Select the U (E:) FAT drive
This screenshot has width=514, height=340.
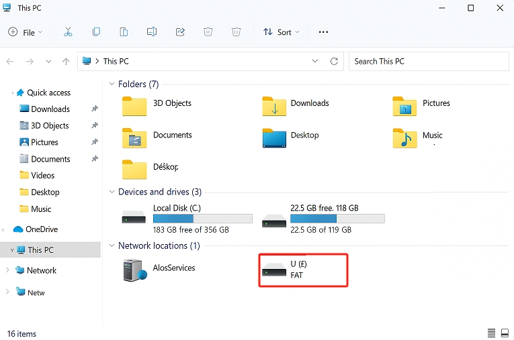coord(303,270)
